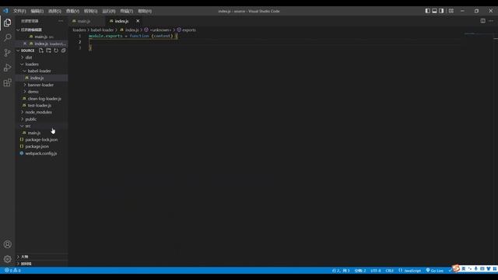The width and height of the screenshot is (498, 280).
Task: Click the Customize Layout icon in title bar
Action: [451, 11]
